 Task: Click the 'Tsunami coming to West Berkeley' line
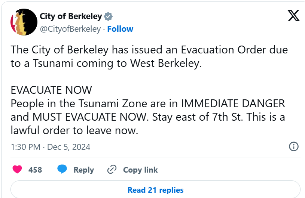click(x=106, y=63)
